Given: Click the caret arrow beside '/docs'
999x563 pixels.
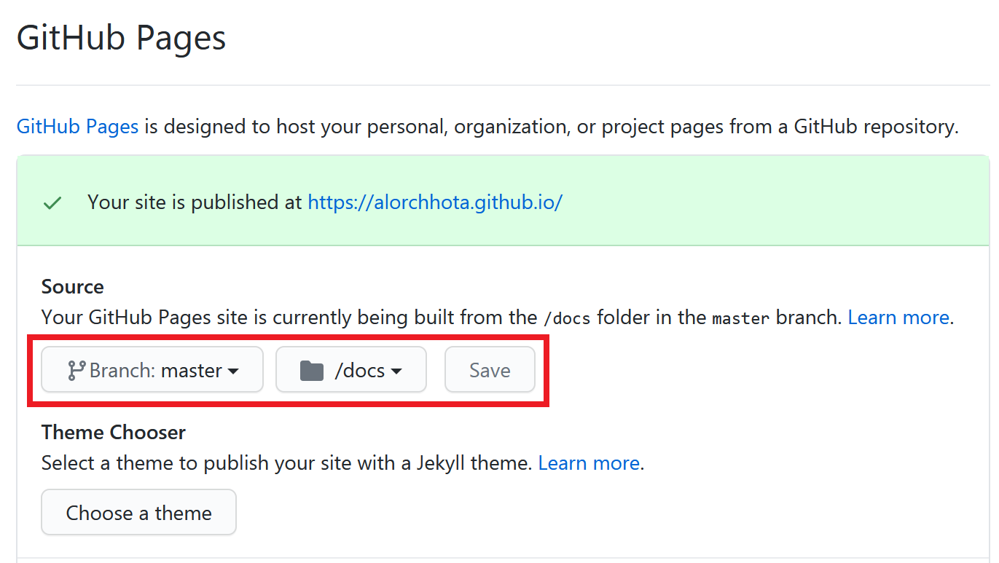Looking at the screenshot, I should pyautogui.click(x=396, y=371).
